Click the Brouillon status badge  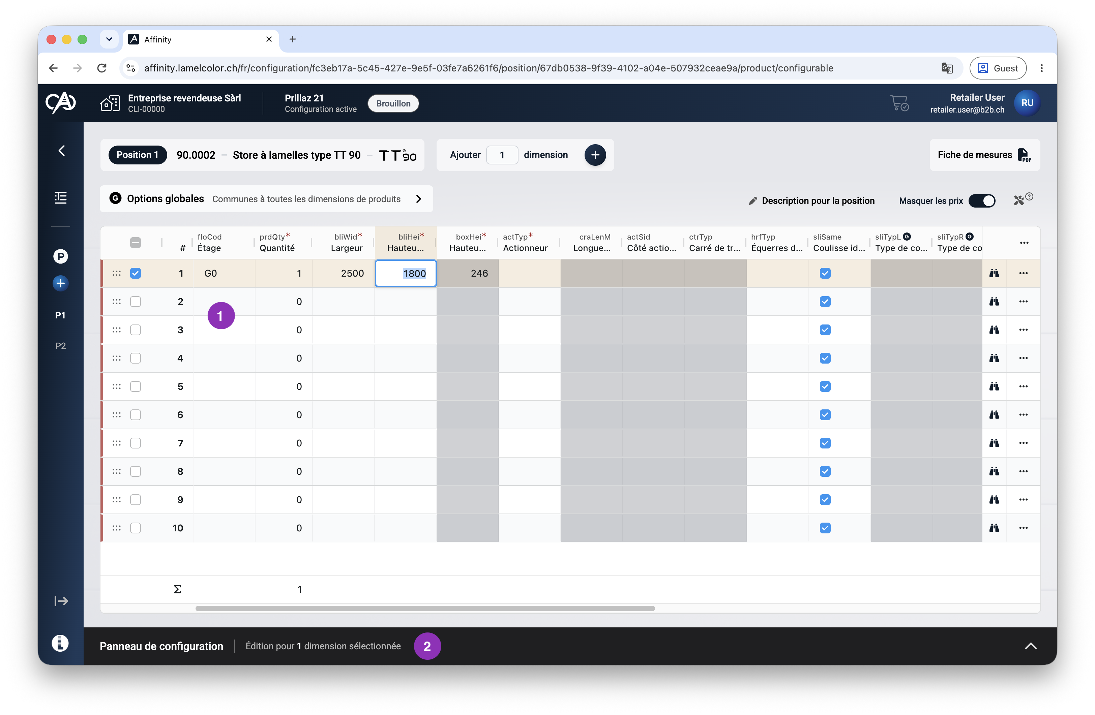[393, 103]
